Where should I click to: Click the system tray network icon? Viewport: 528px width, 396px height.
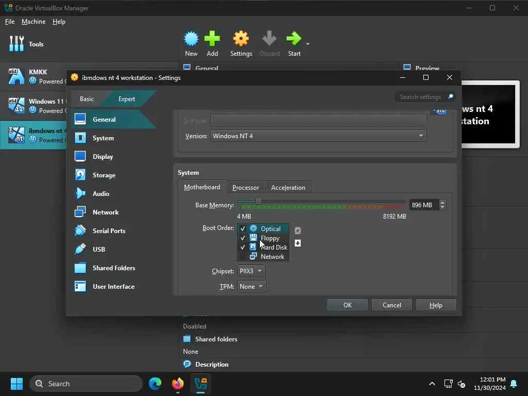click(x=448, y=384)
